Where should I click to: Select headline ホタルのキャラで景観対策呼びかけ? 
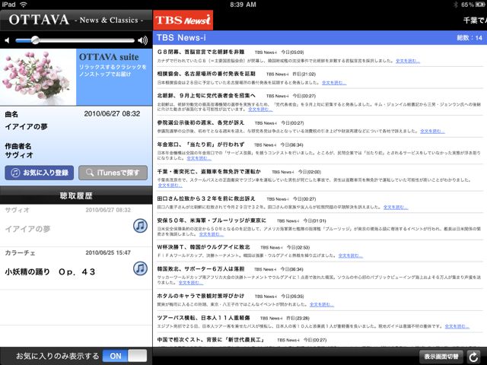point(201,296)
